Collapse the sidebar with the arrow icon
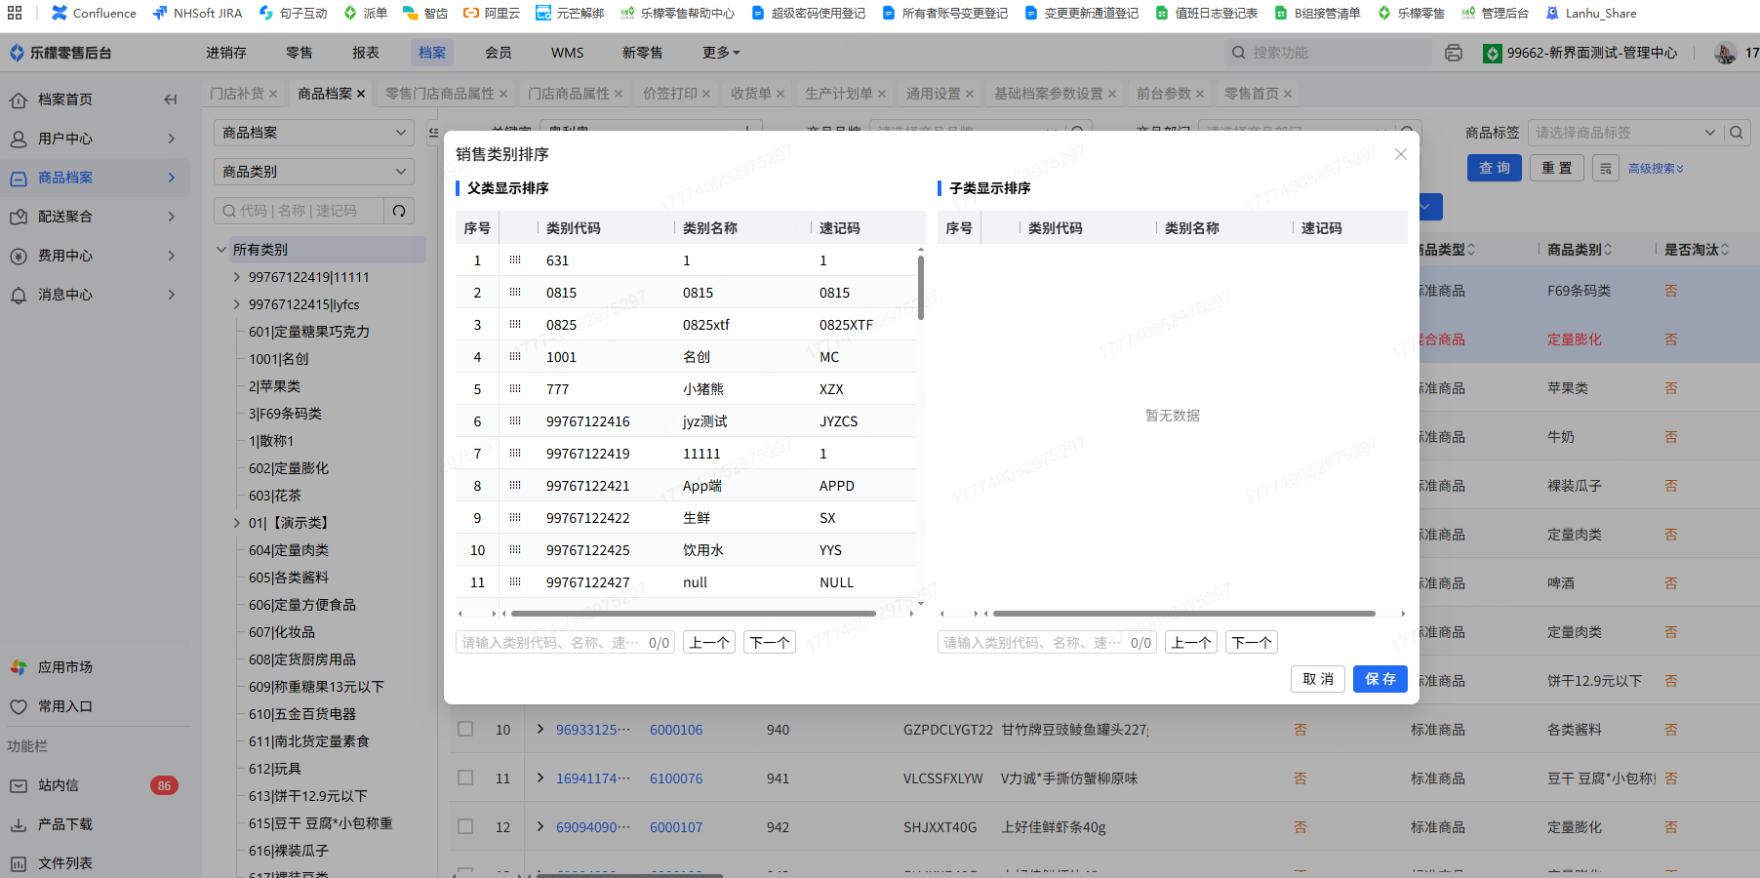Viewport: 1760px width, 878px height. click(x=171, y=100)
